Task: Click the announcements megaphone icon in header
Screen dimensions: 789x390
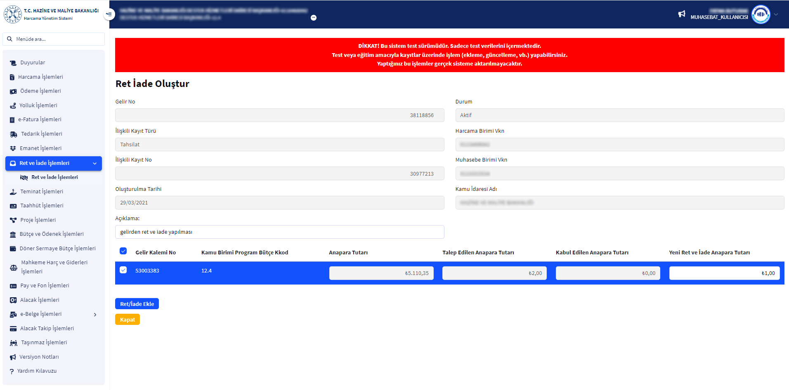Action: tap(681, 14)
